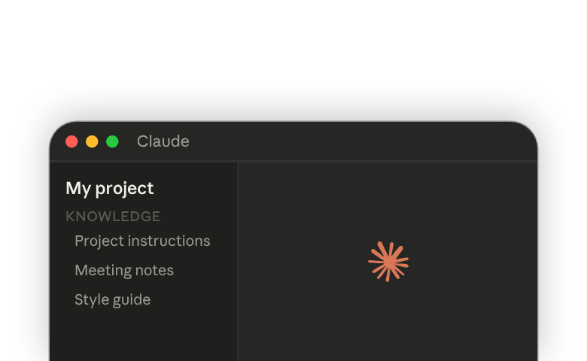Collapse the KNOWLEDGE section label
Screen dimensions: 587x361
click(113, 217)
